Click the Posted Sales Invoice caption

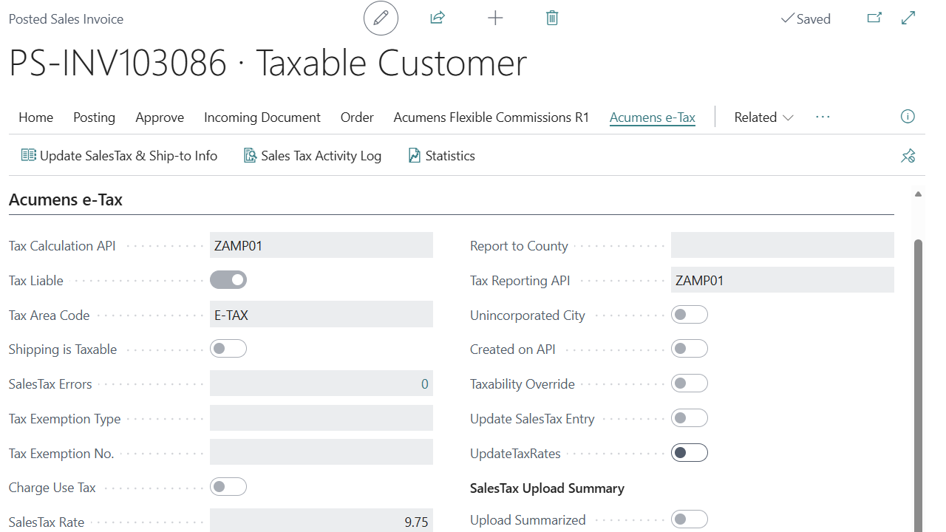tap(66, 19)
